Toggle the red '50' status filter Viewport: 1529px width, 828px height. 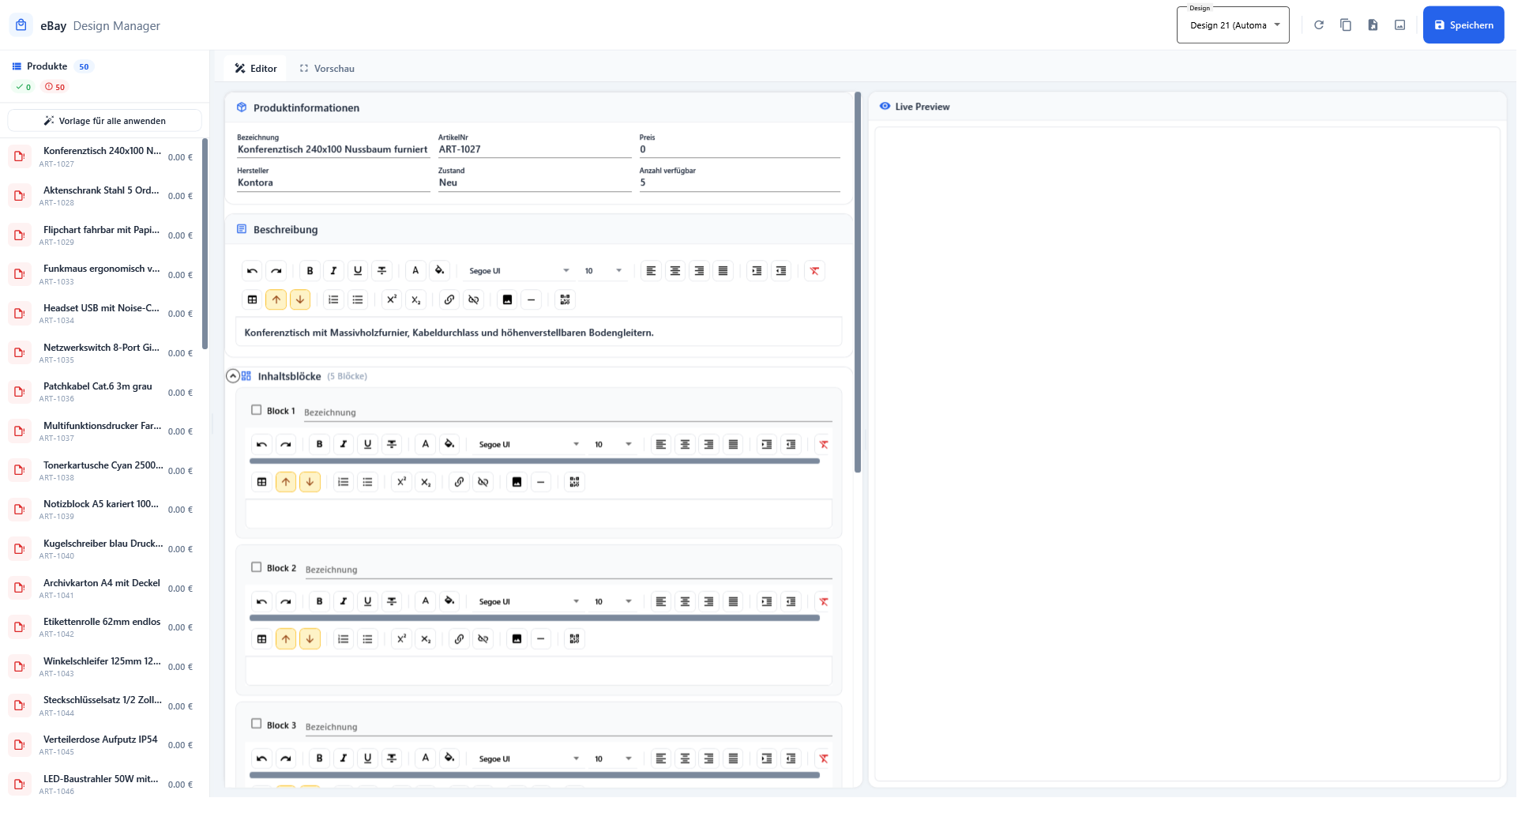point(54,87)
